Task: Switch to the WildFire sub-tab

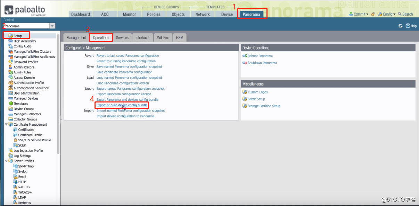Action: pos(163,38)
